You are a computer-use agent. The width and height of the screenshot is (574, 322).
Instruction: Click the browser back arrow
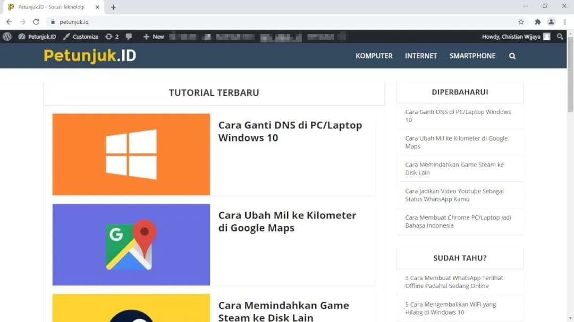(9, 22)
